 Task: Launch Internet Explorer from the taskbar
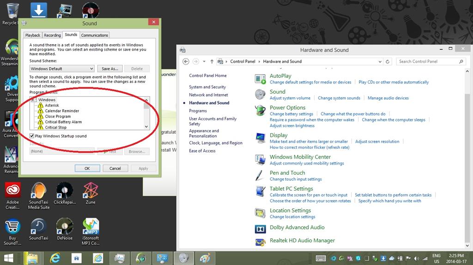click(x=55, y=258)
